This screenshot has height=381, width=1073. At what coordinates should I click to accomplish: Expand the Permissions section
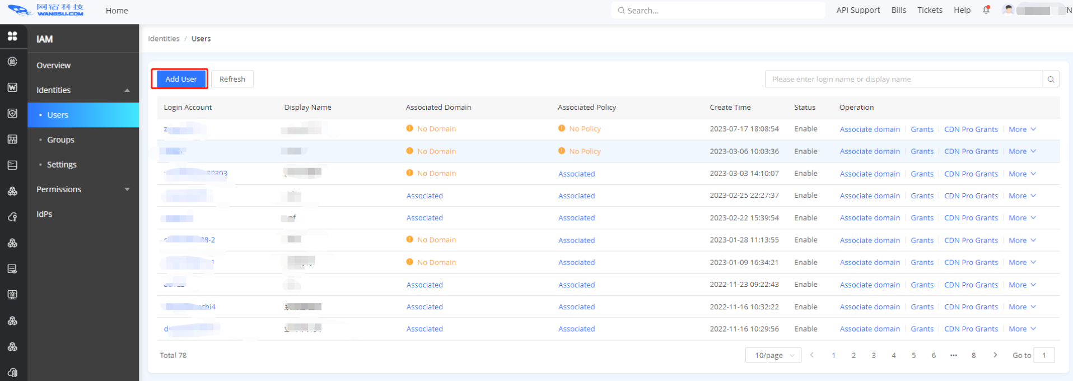[127, 189]
